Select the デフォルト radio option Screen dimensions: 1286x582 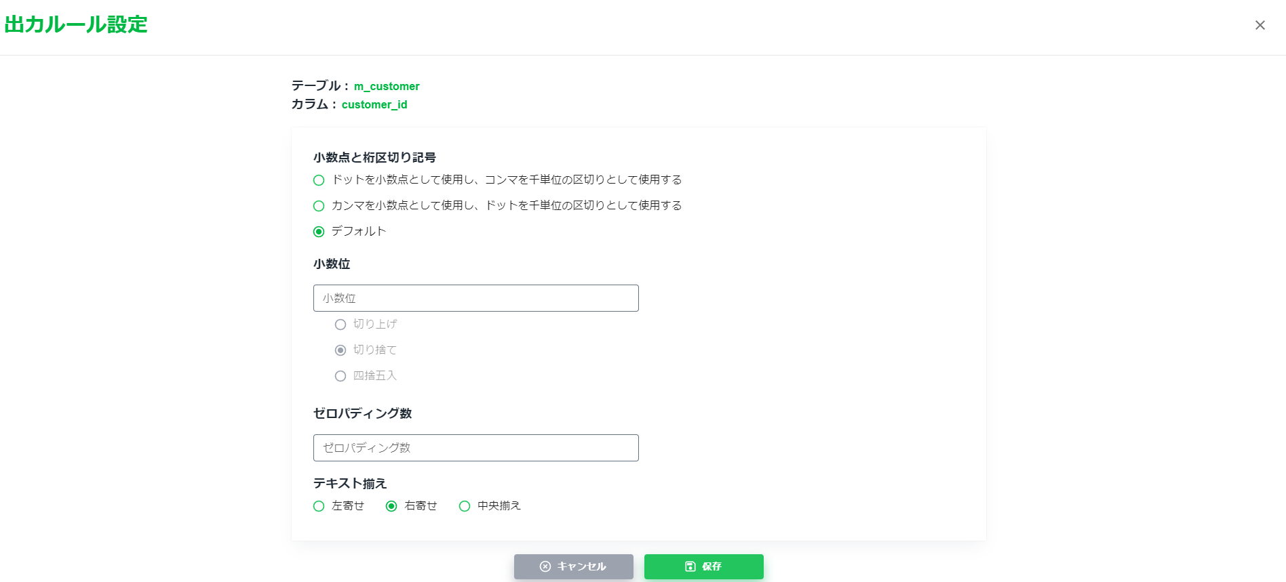319,232
